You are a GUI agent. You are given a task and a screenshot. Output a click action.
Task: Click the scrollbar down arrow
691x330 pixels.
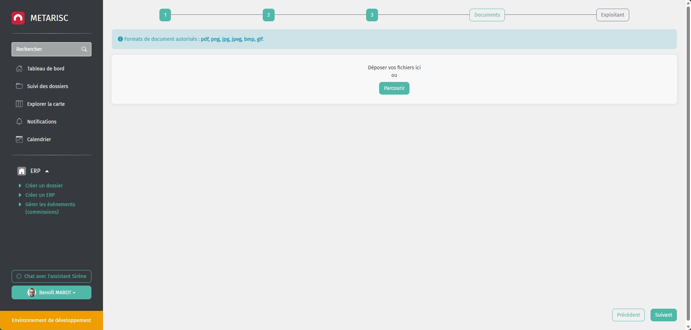pyautogui.click(x=688, y=327)
